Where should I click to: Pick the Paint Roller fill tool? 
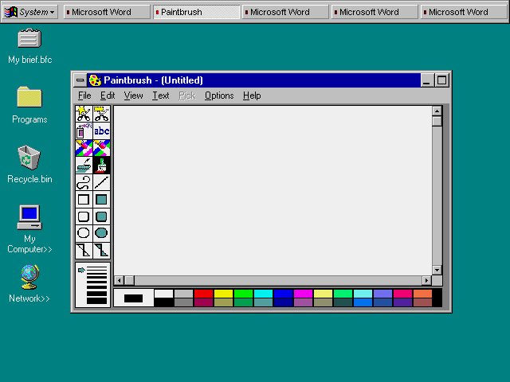point(84,165)
